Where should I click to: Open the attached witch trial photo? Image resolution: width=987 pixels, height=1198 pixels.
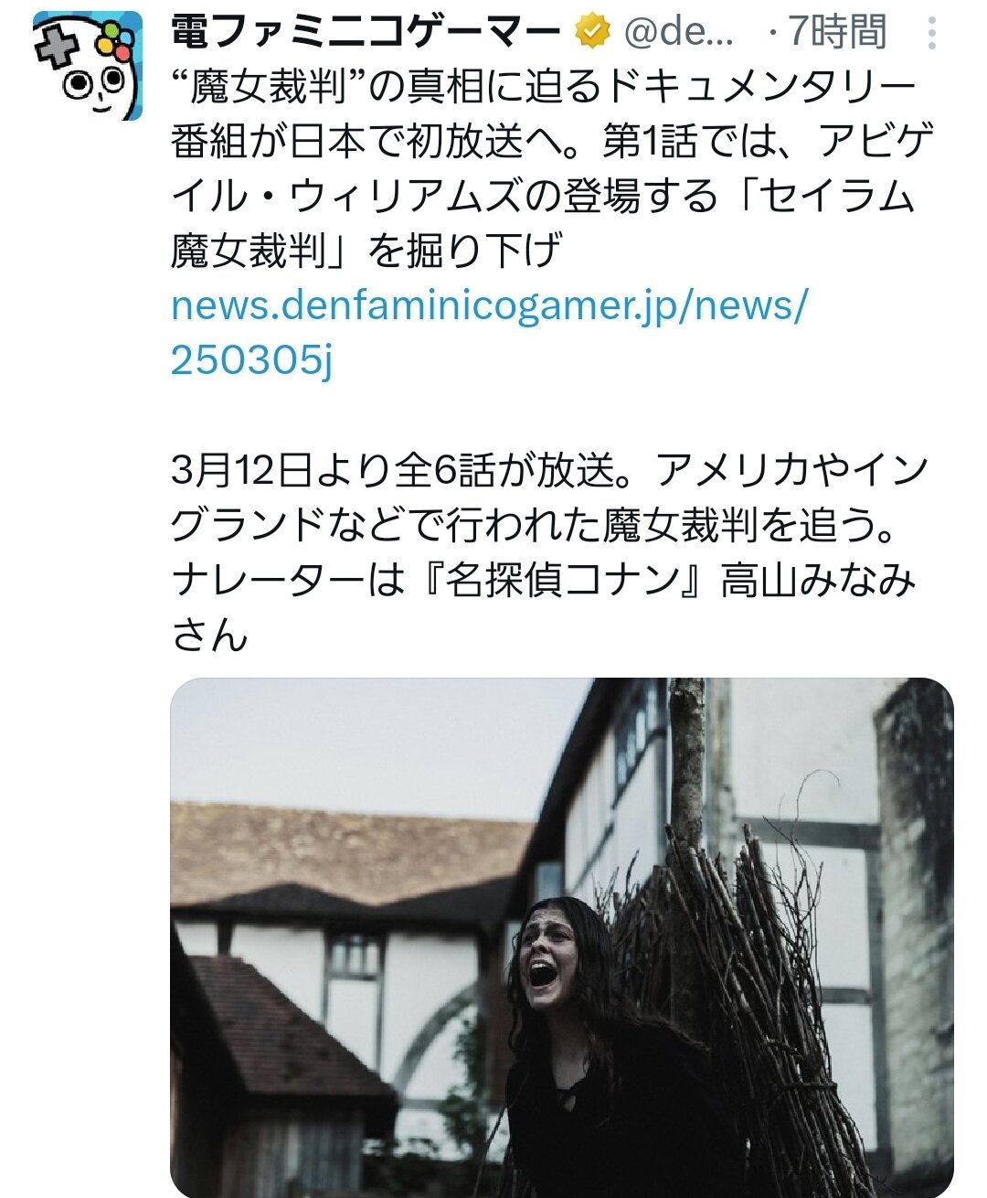(x=562, y=937)
